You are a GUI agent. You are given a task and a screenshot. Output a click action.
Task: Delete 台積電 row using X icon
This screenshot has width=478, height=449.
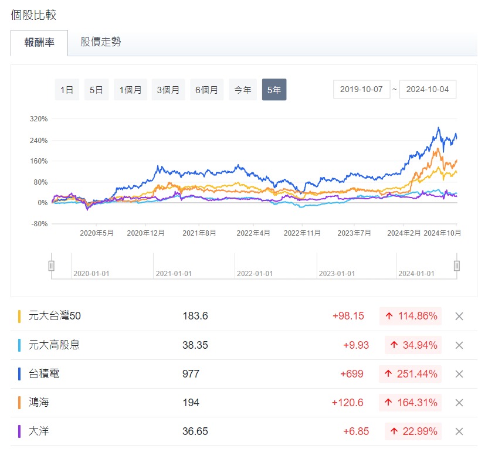coord(459,374)
